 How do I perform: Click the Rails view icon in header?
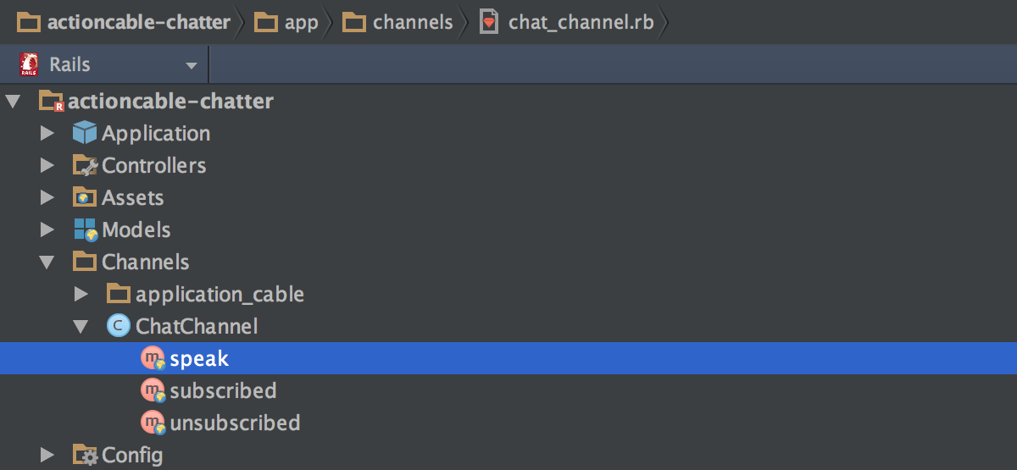pos(29,64)
